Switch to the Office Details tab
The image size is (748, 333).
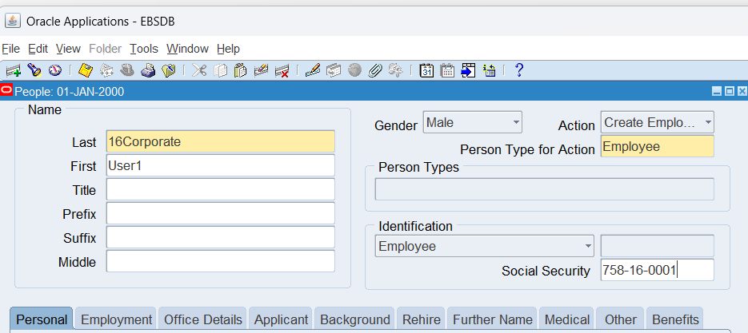pyautogui.click(x=203, y=319)
